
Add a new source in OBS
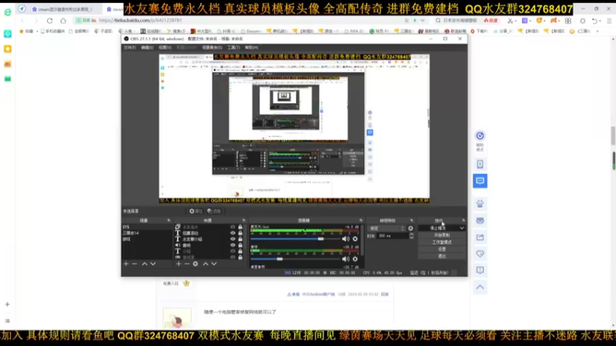(x=179, y=264)
